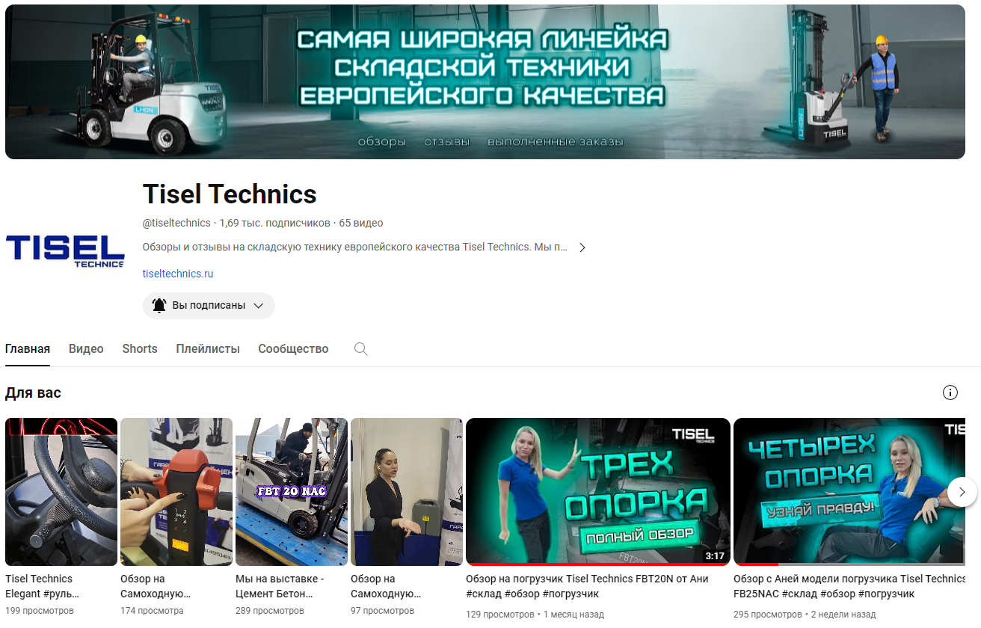Image resolution: width=981 pixels, height=628 pixels.
Task: Open the Сообщество tab
Action: click(x=293, y=349)
